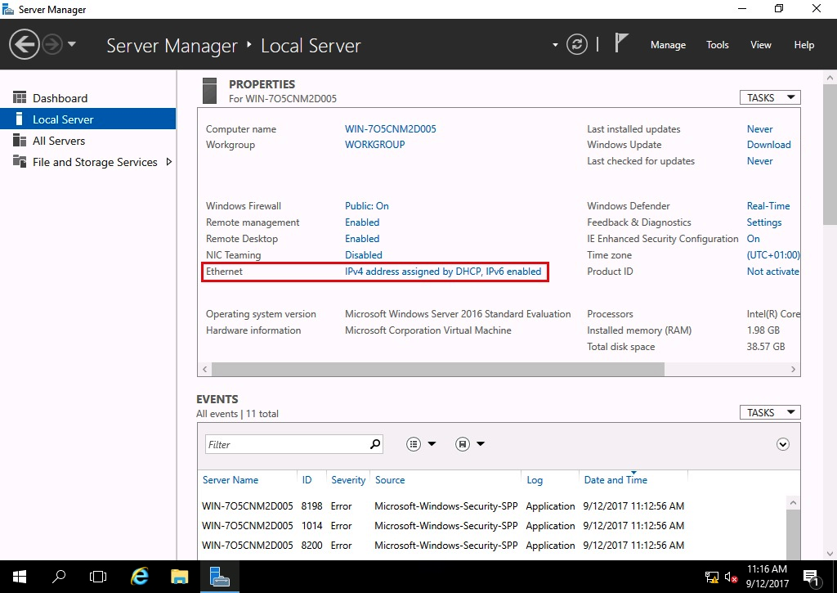Sort events by Severity column header
The width and height of the screenshot is (837, 593).
coord(348,480)
